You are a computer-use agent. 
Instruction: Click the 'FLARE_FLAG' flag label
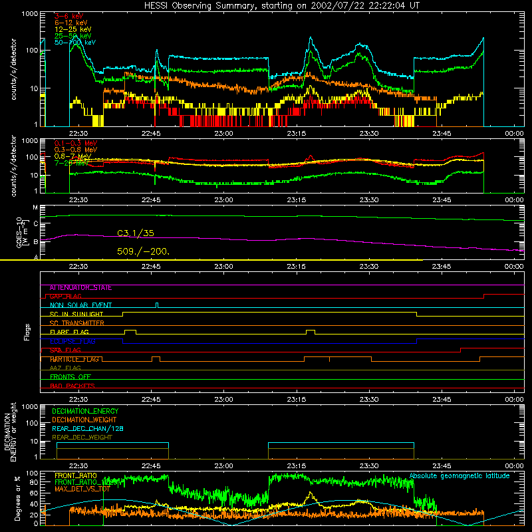pos(69,332)
